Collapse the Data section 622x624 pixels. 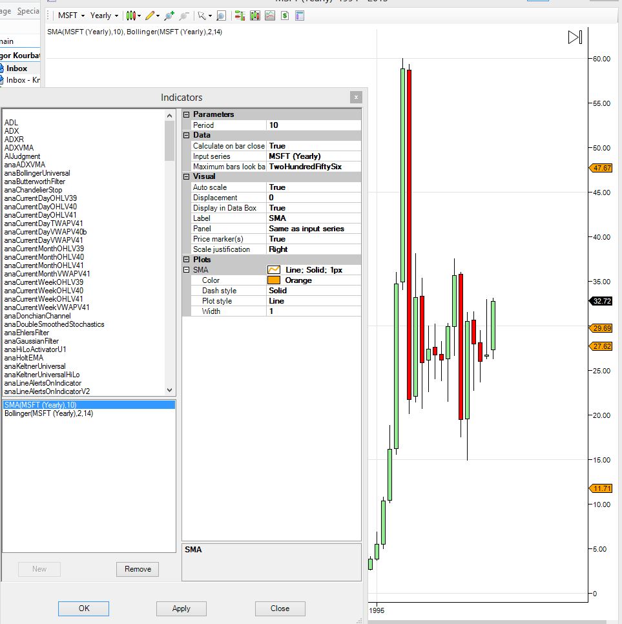pyautogui.click(x=186, y=135)
